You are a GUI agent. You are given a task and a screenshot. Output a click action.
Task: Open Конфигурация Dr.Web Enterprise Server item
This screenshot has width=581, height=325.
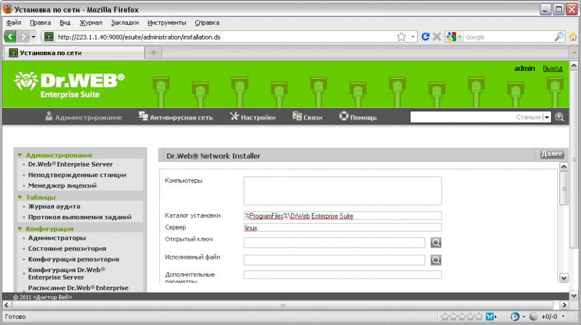coord(67,273)
